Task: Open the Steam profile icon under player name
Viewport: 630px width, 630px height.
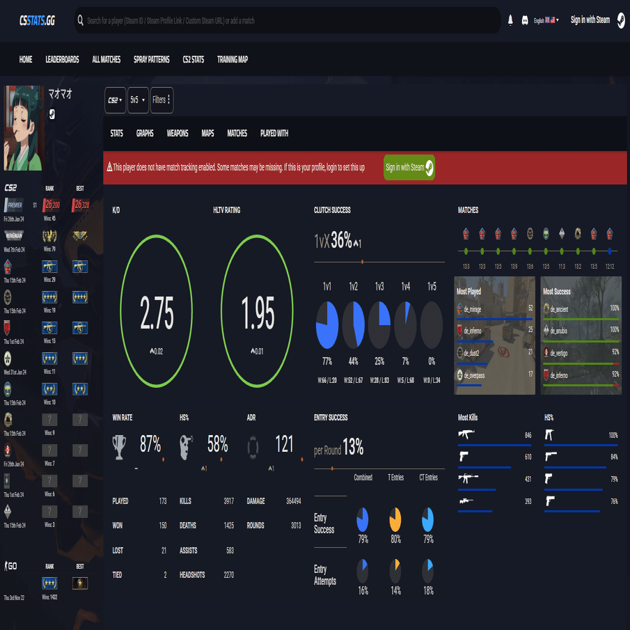Action: [52, 114]
